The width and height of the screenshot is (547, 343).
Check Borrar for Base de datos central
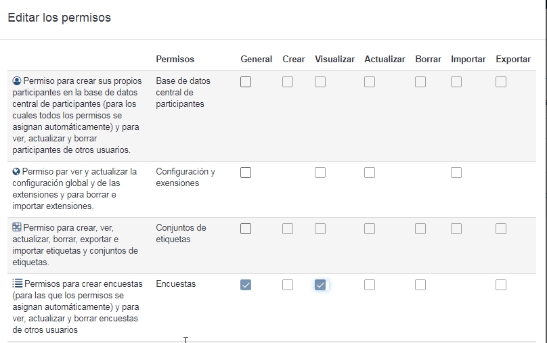point(420,82)
